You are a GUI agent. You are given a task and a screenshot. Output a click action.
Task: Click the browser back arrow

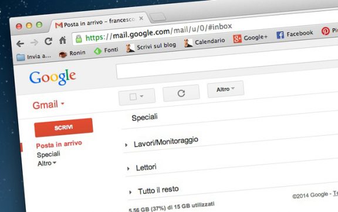point(20,44)
